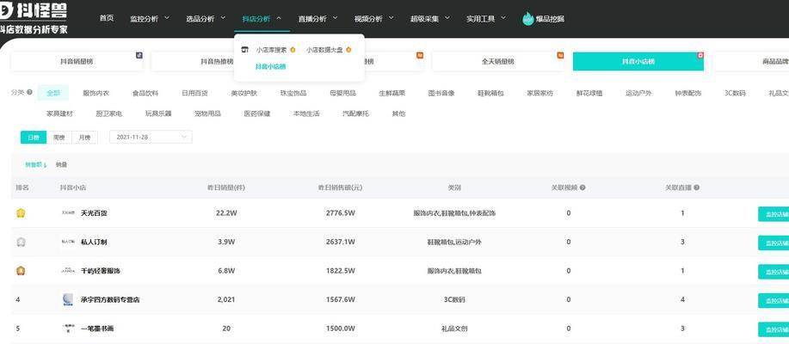Switch ranking to 周榜
This screenshot has width=789, height=344.
pyautogui.click(x=59, y=137)
